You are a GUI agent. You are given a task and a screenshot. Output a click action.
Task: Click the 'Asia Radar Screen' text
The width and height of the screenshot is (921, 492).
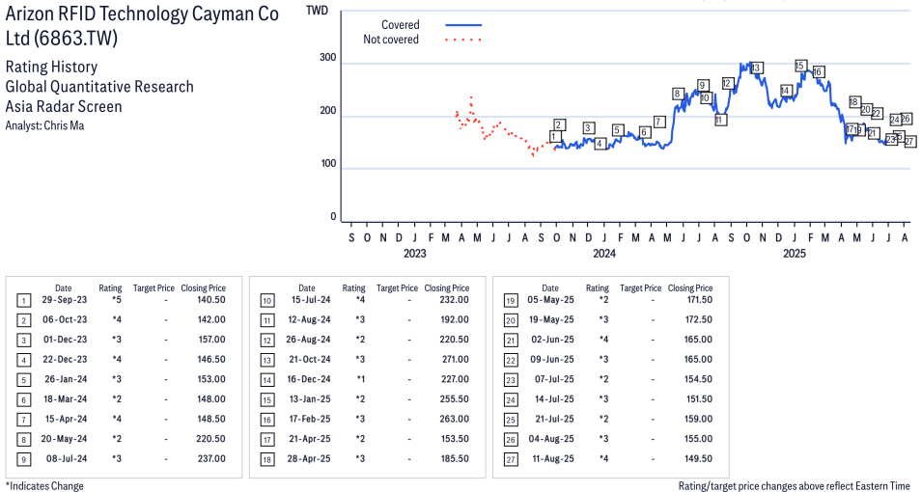[64, 107]
